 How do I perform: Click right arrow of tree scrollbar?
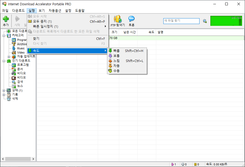33,159
